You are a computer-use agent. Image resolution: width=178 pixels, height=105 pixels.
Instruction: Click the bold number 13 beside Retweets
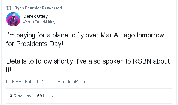[x=10, y=96]
